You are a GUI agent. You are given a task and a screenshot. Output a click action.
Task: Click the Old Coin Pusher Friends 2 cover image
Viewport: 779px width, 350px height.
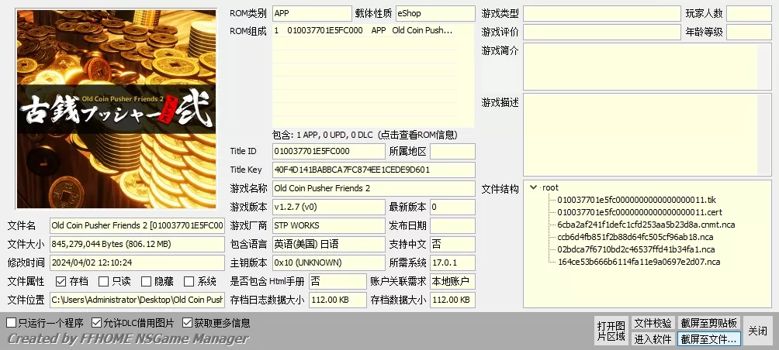click(117, 108)
